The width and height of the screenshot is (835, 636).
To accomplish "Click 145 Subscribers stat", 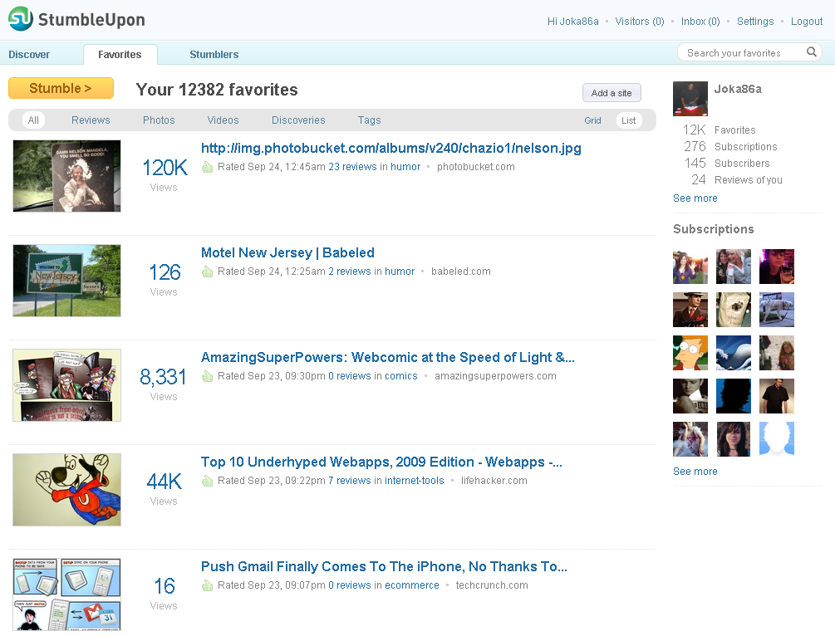I will point(727,163).
